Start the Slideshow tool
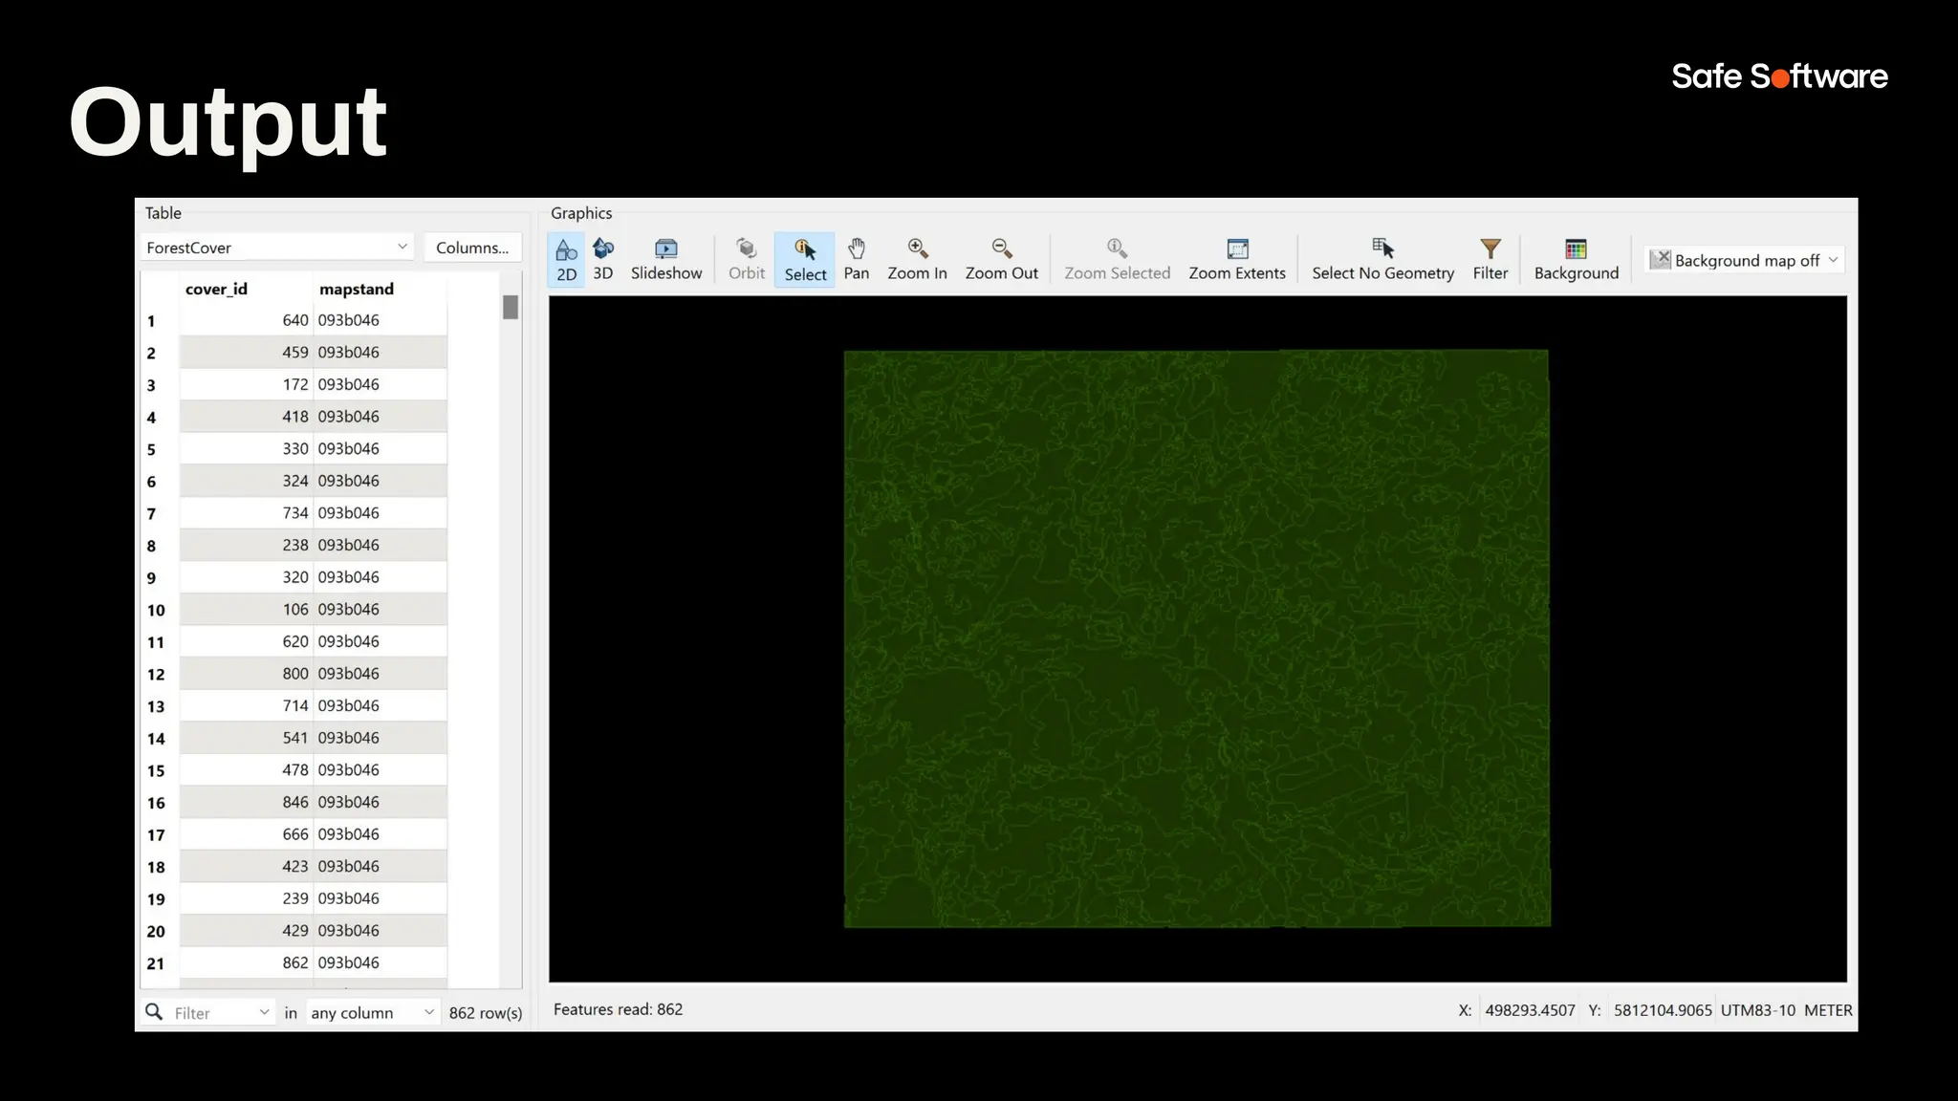 [665, 259]
